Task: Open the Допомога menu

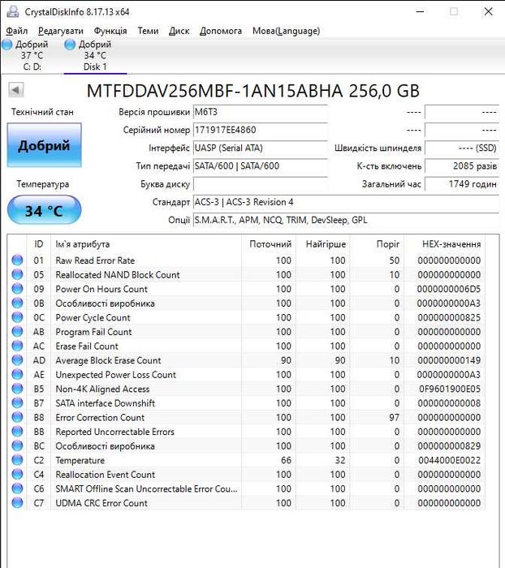Action: (220, 31)
